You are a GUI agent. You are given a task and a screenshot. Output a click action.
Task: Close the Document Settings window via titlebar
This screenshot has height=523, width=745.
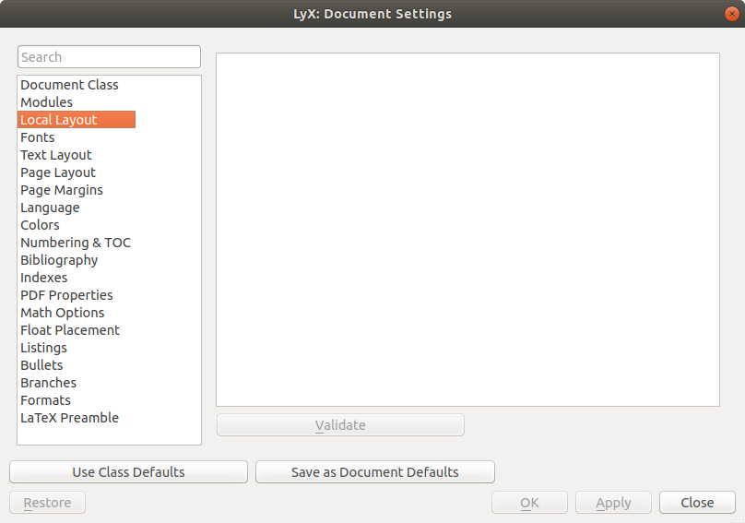coord(730,14)
